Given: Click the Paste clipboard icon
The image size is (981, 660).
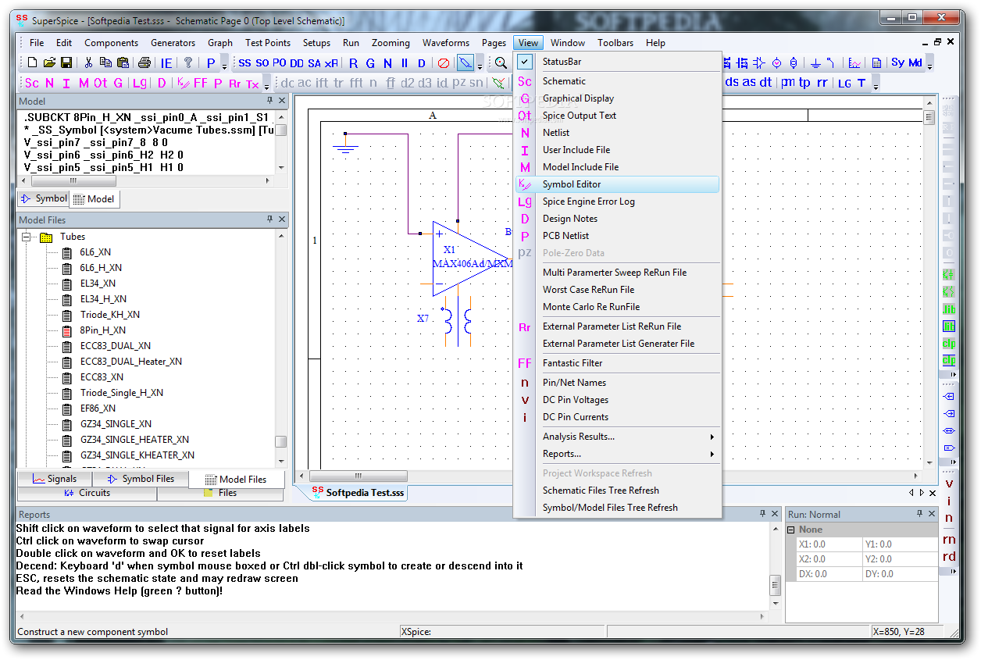Looking at the screenshot, I should coord(123,63).
